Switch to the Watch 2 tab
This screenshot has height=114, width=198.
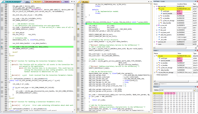click(x=163, y=84)
